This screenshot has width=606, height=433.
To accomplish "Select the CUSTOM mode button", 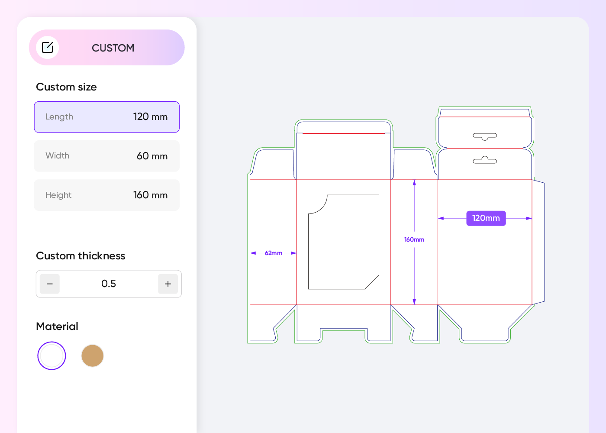I will (107, 48).
